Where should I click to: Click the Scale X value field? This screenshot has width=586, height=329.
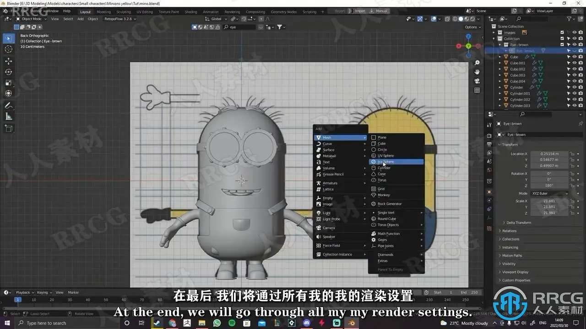[x=549, y=201]
